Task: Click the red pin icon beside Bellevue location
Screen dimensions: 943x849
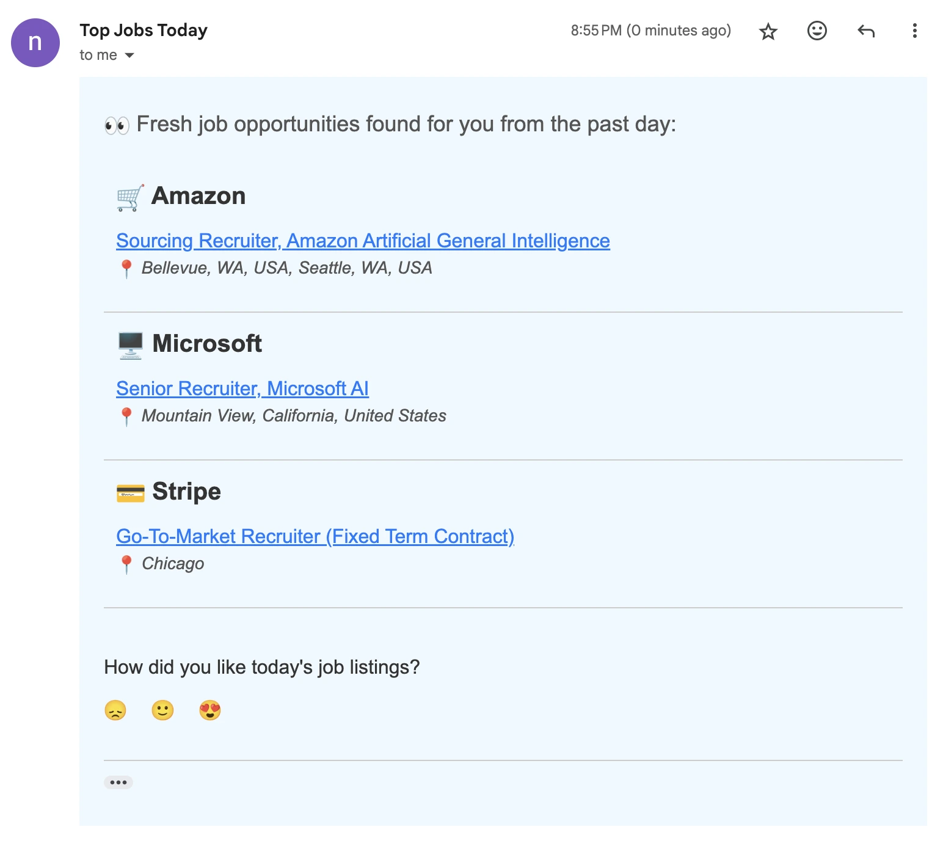Action: pyautogui.click(x=127, y=267)
